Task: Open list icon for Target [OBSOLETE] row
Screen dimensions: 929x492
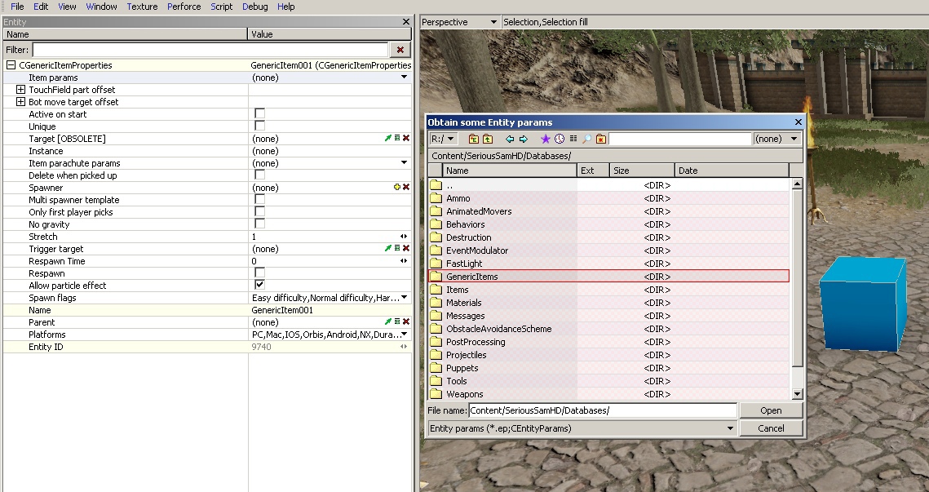Action: 397,138
